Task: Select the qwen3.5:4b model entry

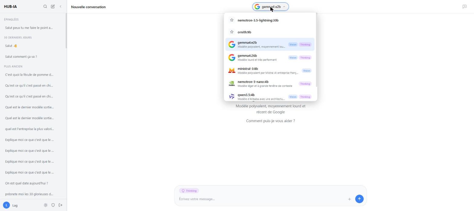Action: point(270,97)
